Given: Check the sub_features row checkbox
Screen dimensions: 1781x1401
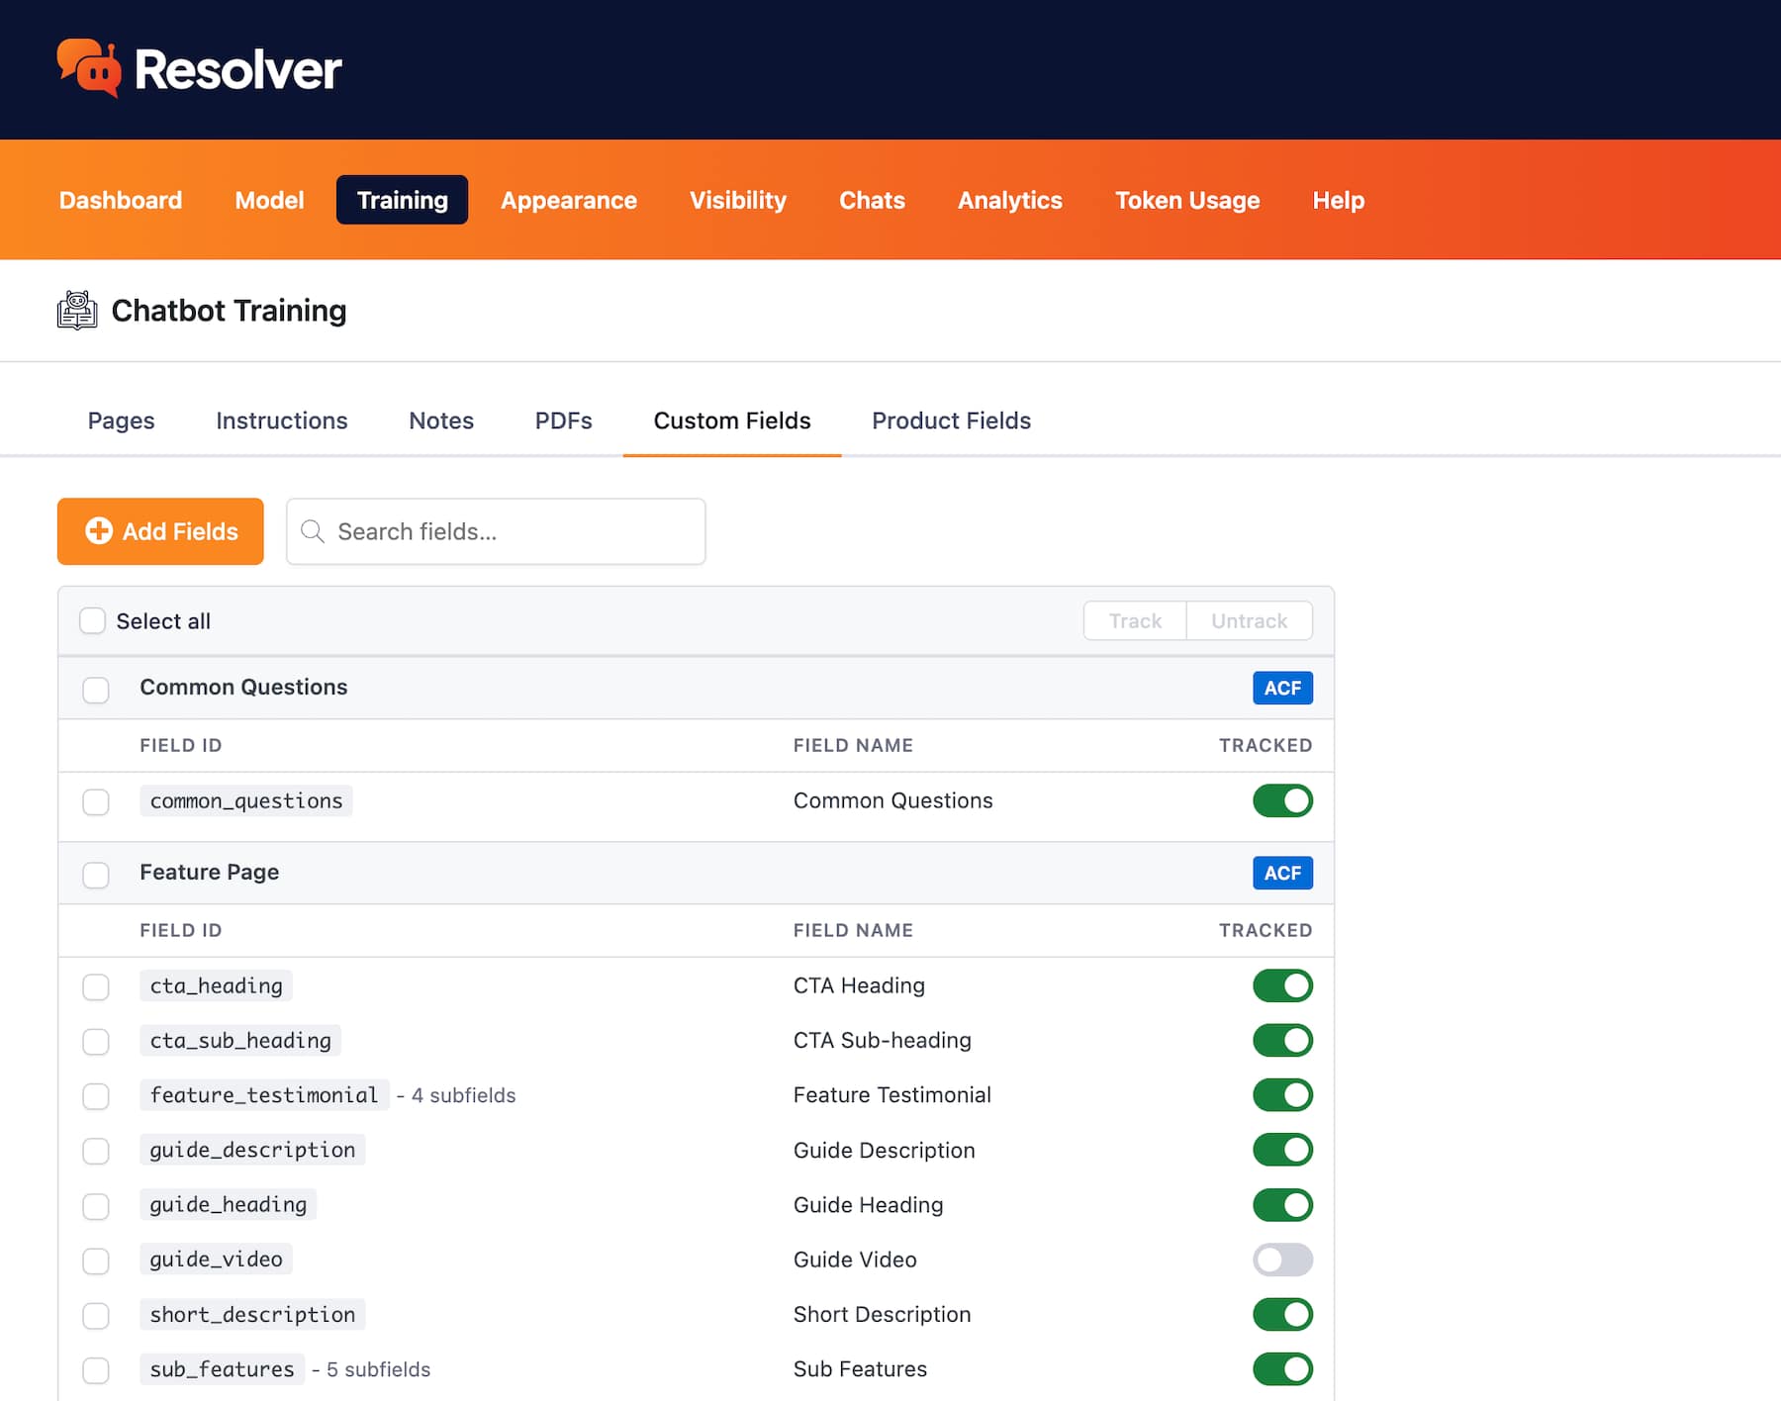Looking at the screenshot, I should (96, 1370).
